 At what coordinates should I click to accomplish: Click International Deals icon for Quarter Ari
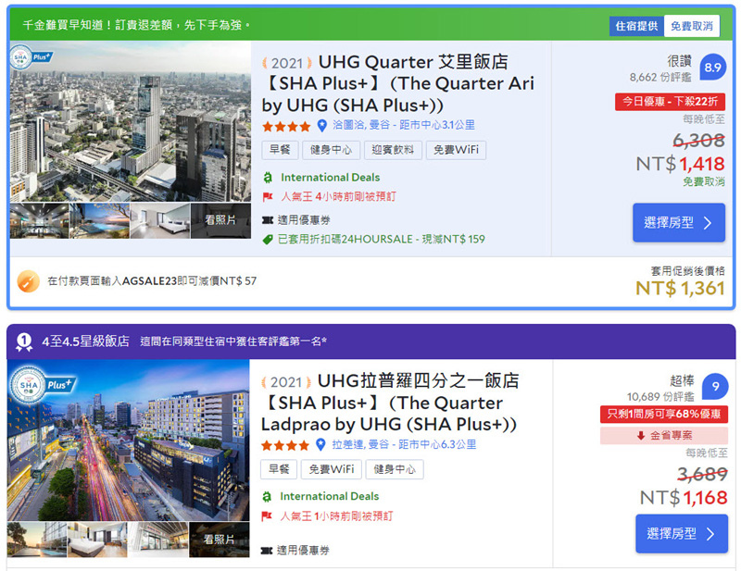coord(268,178)
